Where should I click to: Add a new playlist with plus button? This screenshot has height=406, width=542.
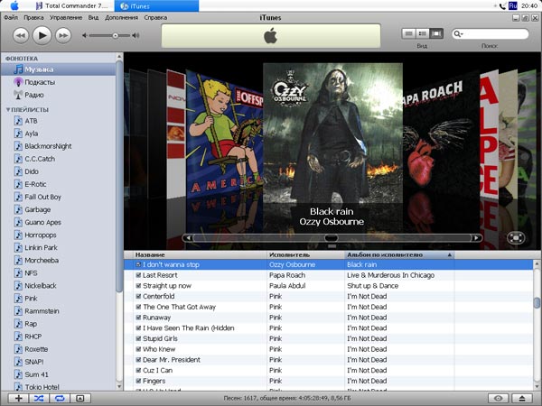pyautogui.click(x=18, y=398)
